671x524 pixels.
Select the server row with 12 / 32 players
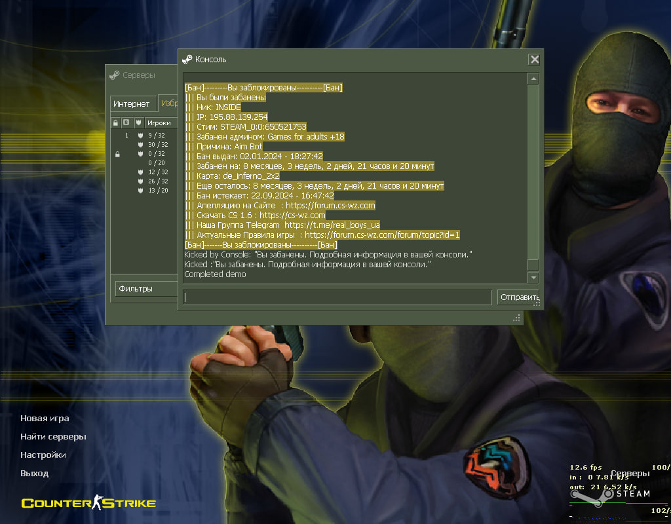click(144, 172)
